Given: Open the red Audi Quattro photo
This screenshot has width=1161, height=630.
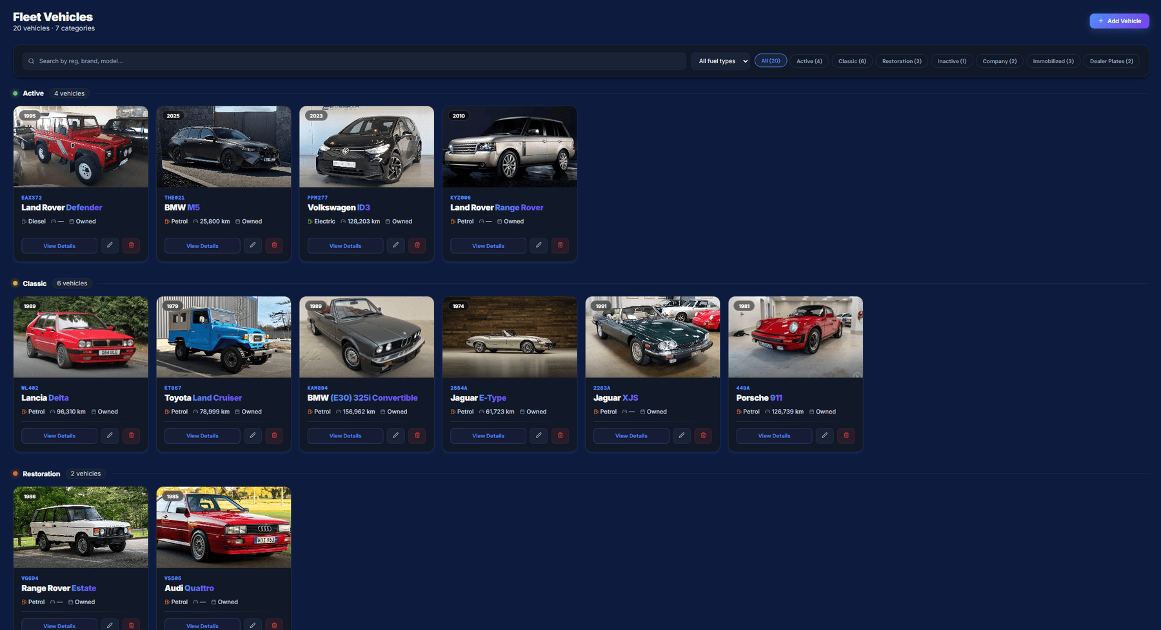Looking at the screenshot, I should (x=224, y=527).
